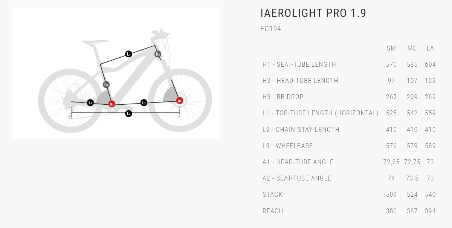Click the bike saddle in the diagram
This screenshot has width=452, height=228.
click(95, 42)
